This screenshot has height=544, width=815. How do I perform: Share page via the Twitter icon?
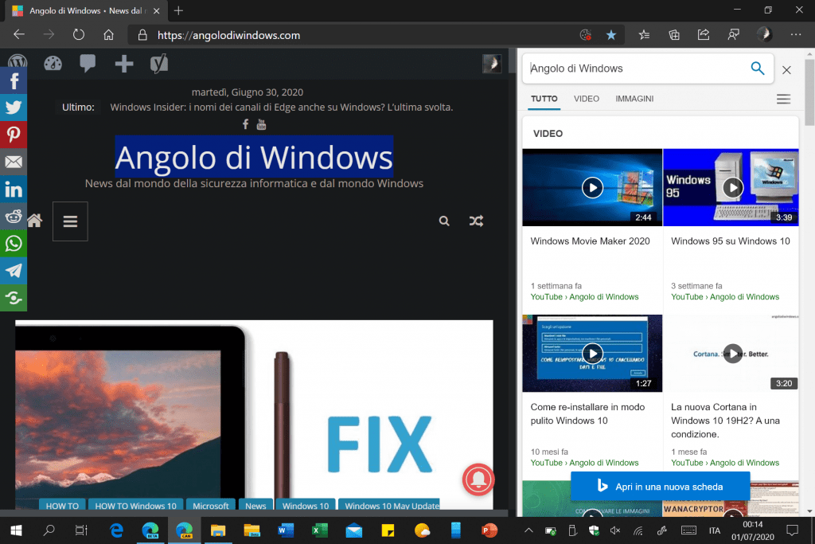pyautogui.click(x=14, y=108)
